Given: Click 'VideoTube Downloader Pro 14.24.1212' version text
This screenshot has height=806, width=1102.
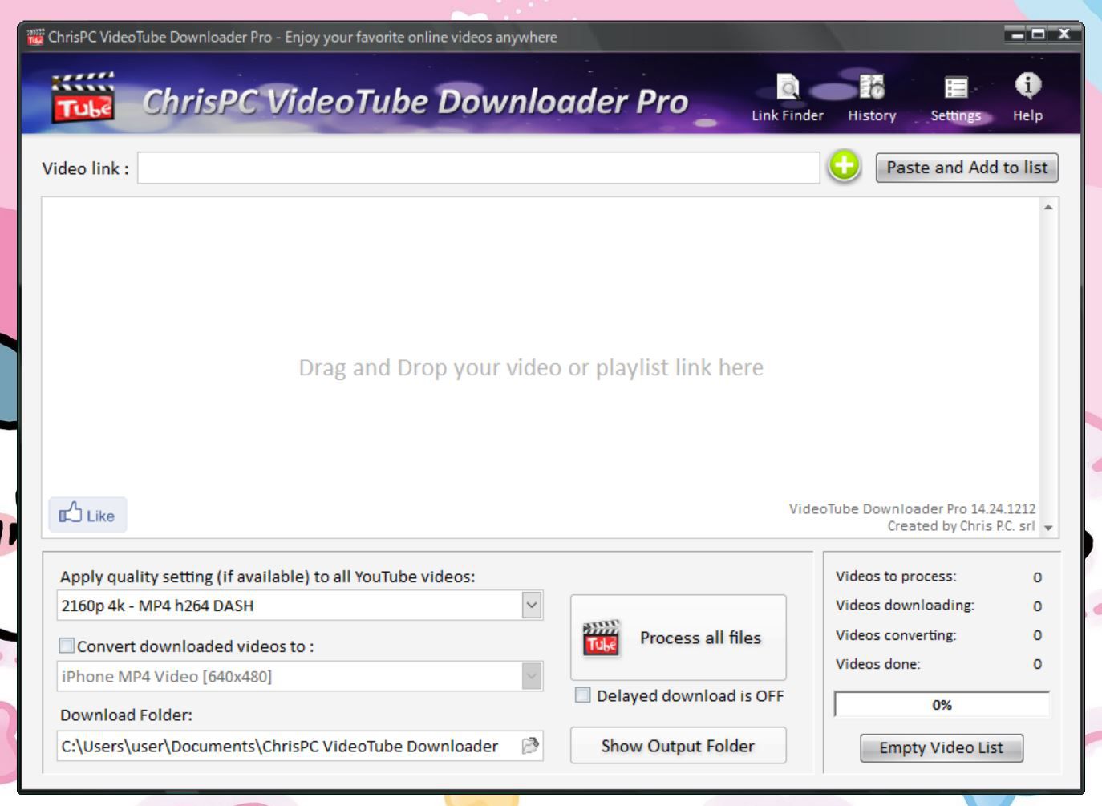Looking at the screenshot, I should (x=912, y=508).
